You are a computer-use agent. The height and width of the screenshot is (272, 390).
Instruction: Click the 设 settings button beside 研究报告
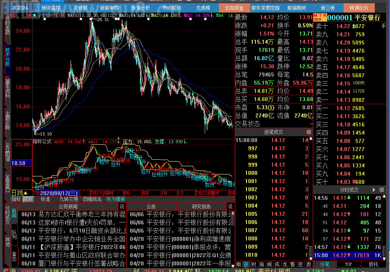pos(230,206)
